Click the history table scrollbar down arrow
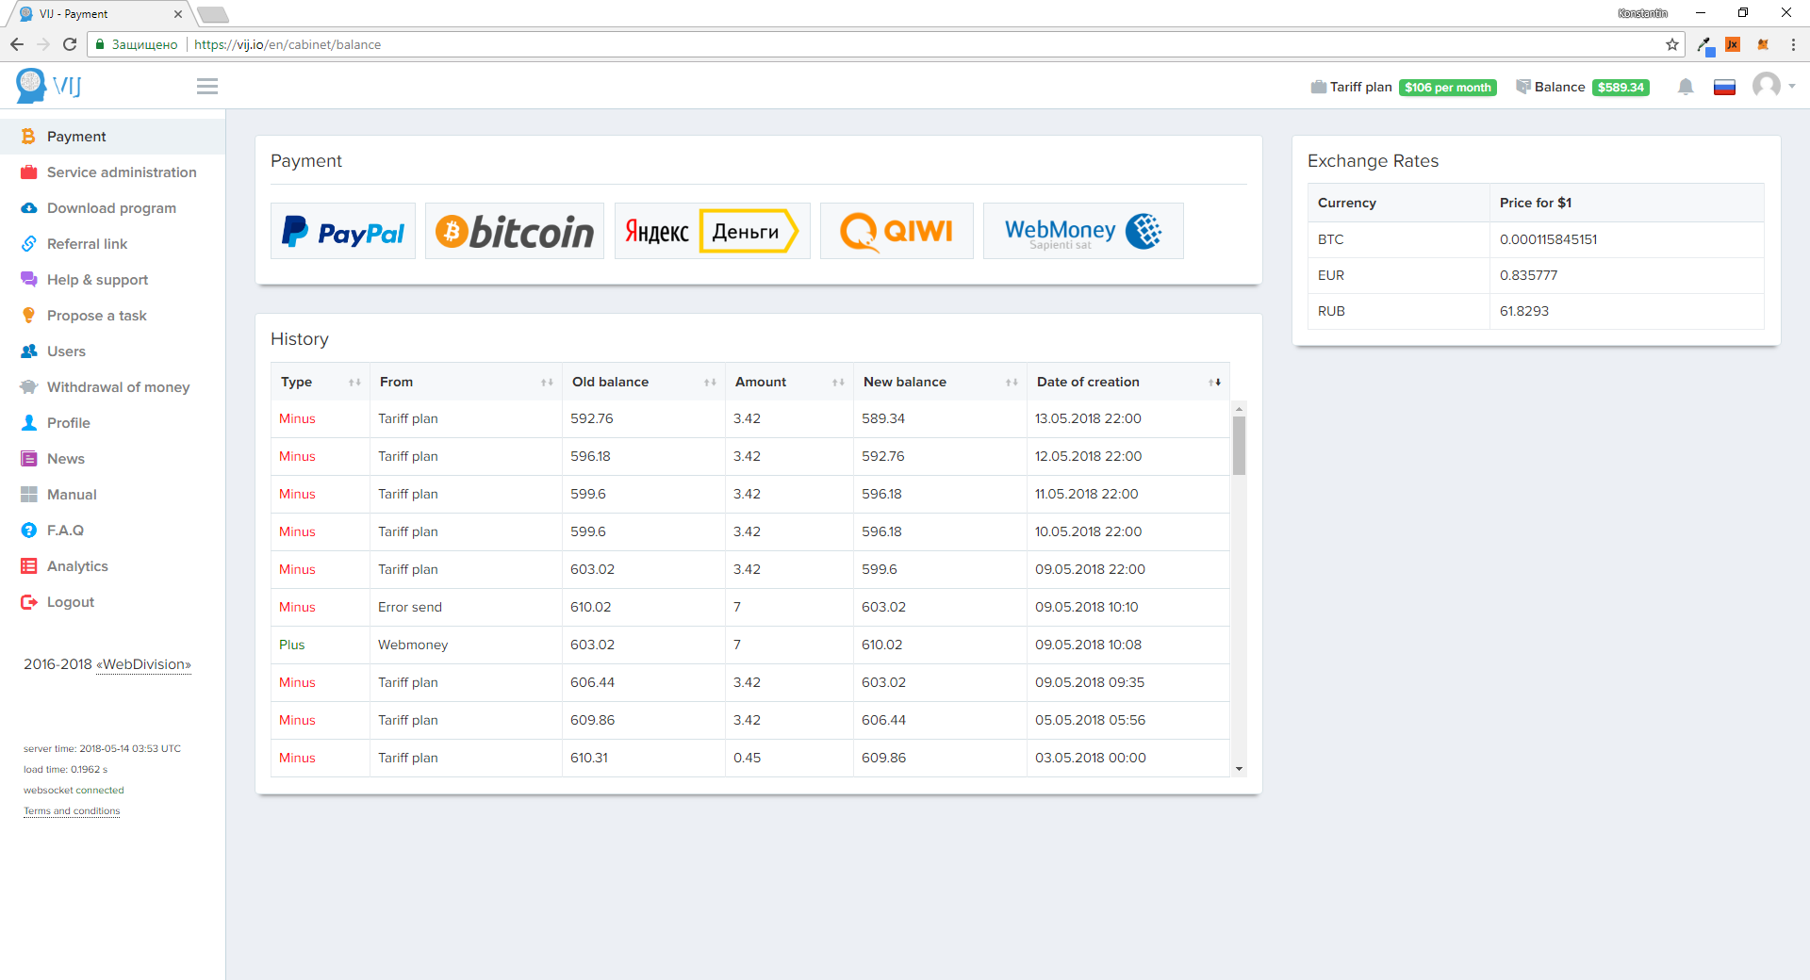This screenshot has width=1810, height=980. coord(1239,769)
